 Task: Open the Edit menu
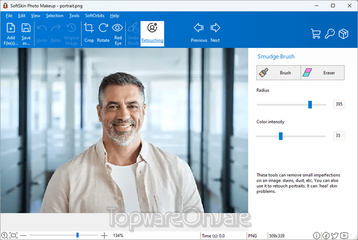pyautogui.click(x=21, y=16)
